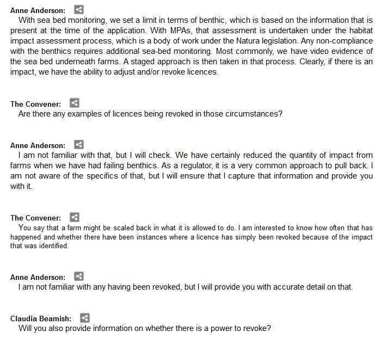Click 'The Convener' name above licence examples question
This screenshot has width=381, height=337.
click(x=35, y=103)
